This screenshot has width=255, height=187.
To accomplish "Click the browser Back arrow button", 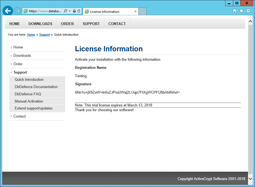I will pyautogui.click(x=8, y=11).
